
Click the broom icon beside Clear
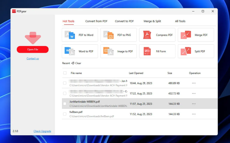tap(73, 63)
